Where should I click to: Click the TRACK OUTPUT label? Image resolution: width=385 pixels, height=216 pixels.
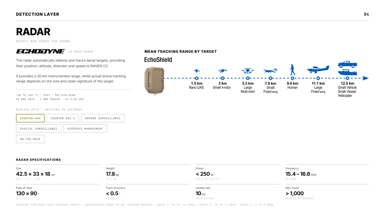pos(205,198)
